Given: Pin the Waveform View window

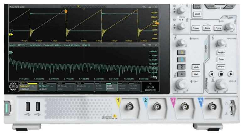Looking at the screenshot, I should tap(144, 7).
